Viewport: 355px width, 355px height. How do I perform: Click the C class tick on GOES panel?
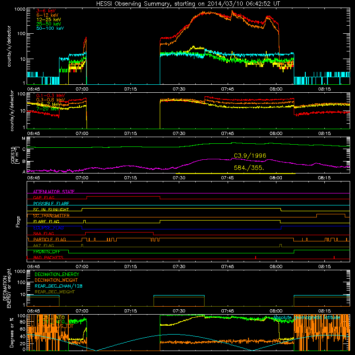[24, 150]
